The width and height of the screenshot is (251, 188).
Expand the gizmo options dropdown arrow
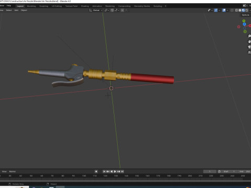219,10
